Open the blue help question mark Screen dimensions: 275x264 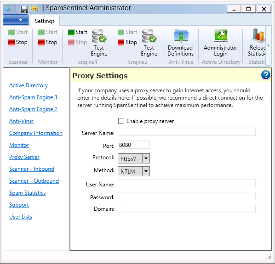point(266,75)
